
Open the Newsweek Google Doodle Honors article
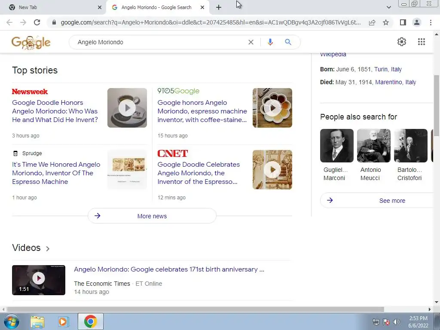(55, 111)
